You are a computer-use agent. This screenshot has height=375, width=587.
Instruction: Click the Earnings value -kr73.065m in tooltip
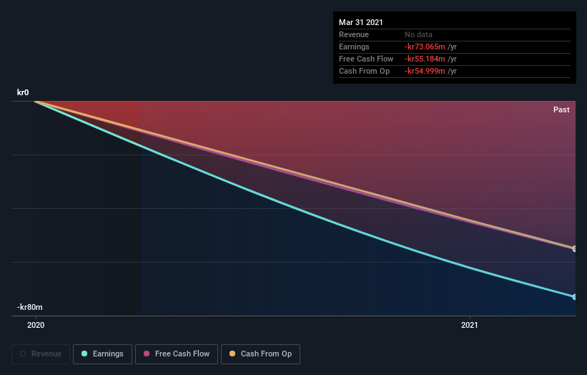point(425,47)
